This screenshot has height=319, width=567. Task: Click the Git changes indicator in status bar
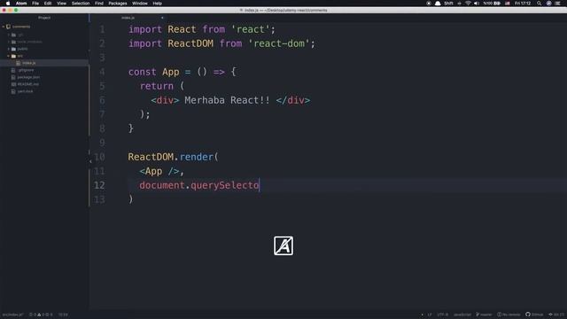point(556,315)
